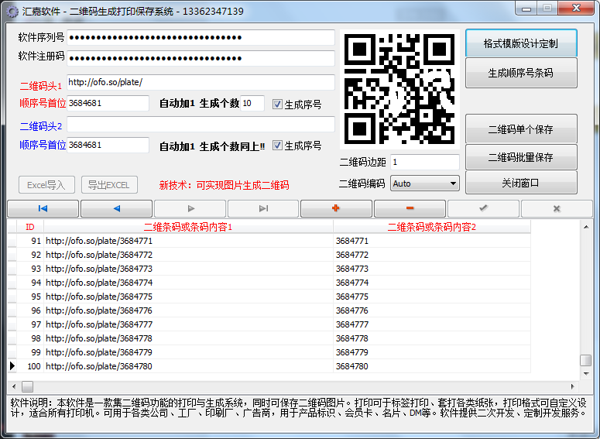
Task: Minimize the window
Action: click(x=526, y=9)
